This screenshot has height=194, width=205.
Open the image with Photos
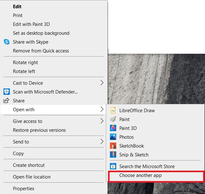[x=155, y=137]
